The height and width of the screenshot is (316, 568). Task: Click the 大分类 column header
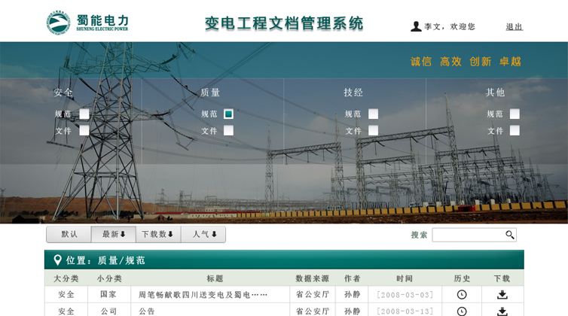click(66, 278)
